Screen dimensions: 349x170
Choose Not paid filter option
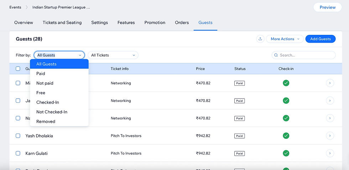point(59,83)
